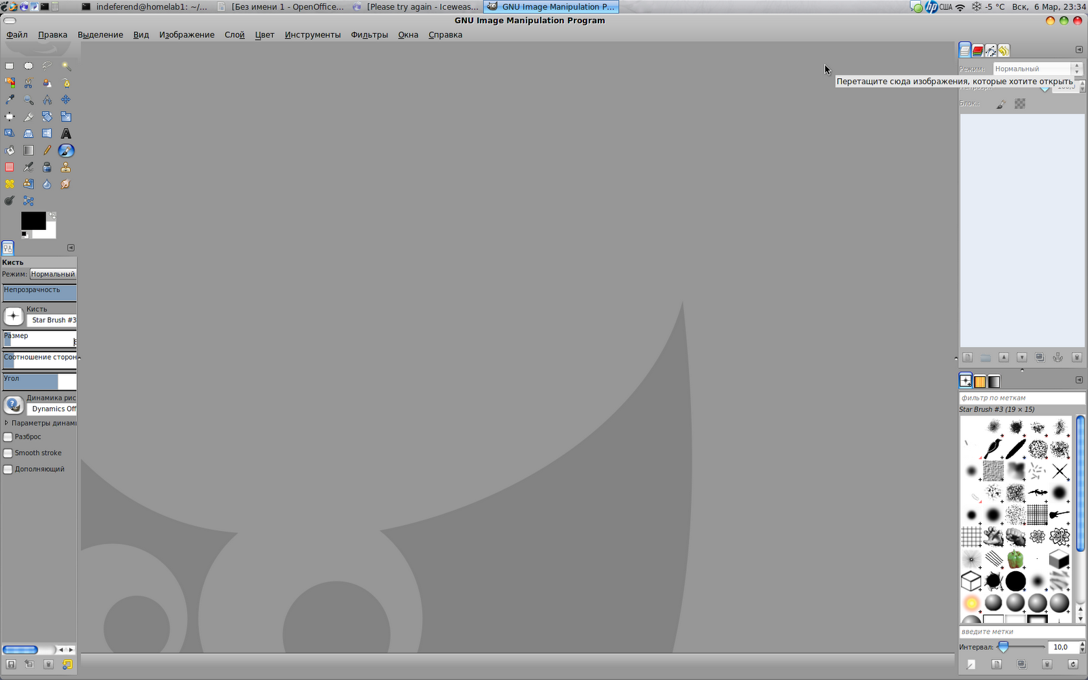Select the Zoom magnifier tool
Viewport: 1088px width, 680px height.
tap(29, 100)
